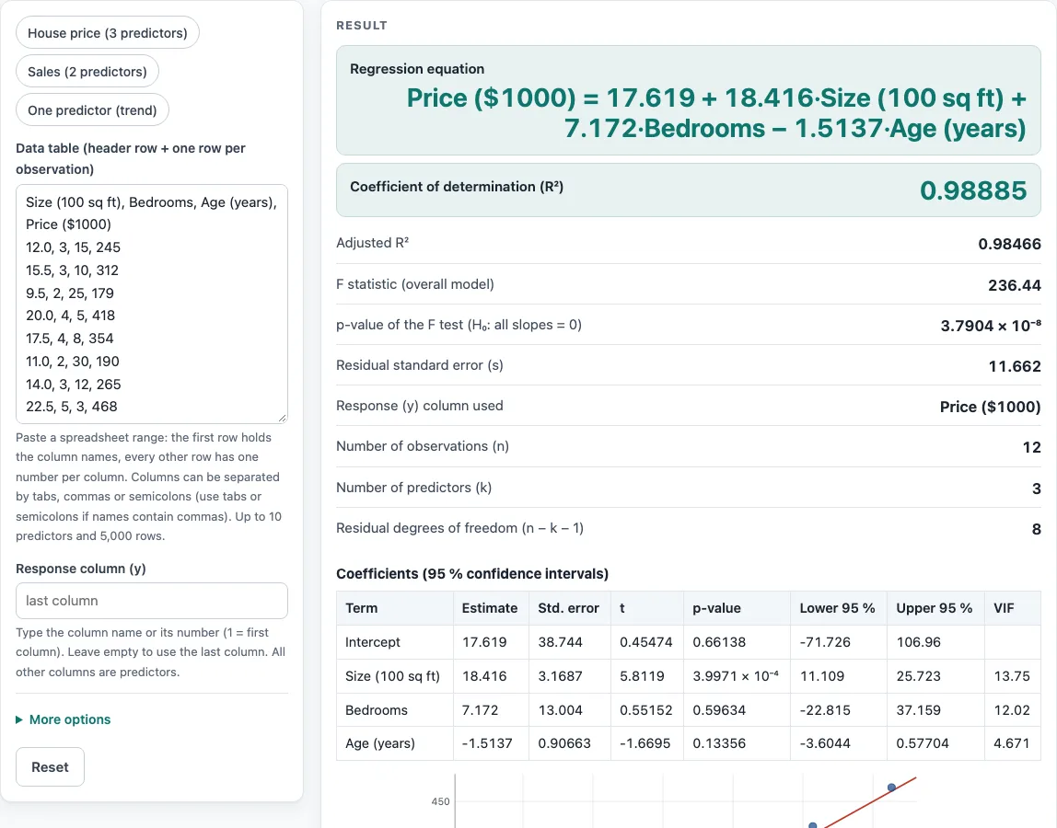Viewport: 1057px width, 828px height.
Task: Click the Estimate column header
Action: [492, 608]
